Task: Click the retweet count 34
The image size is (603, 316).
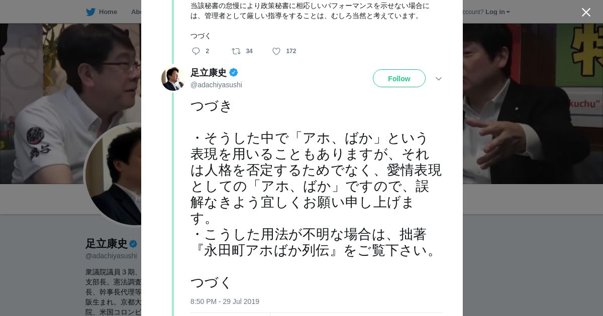Action: pyautogui.click(x=249, y=51)
